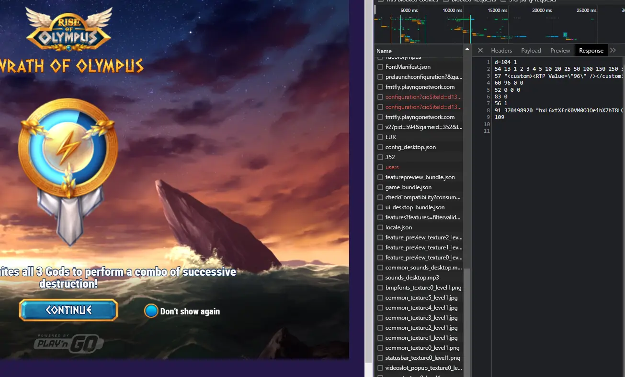
Task: Select common_texture5_level1.jpg request
Action: (x=419, y=298)
